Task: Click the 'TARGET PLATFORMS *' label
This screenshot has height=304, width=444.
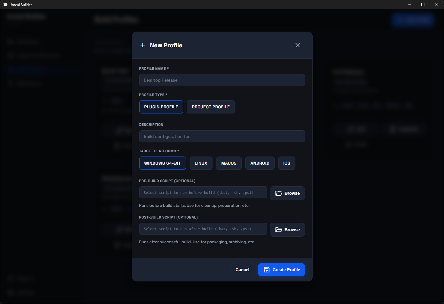Action: (159, 151)
